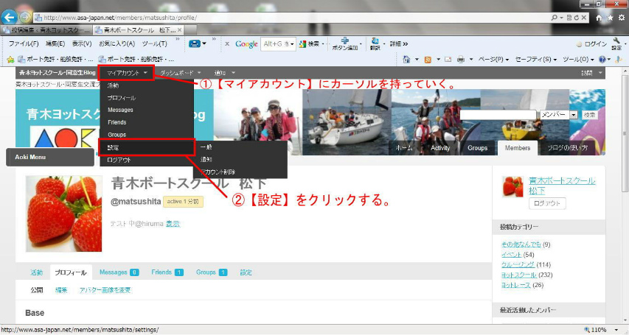Stop loading with the address bar X
The image size is (629, 335).
[x=584, y=18]
